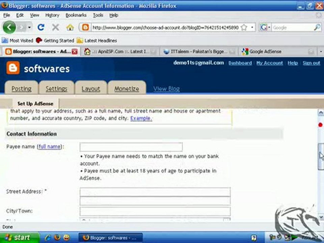324x243 pixels.
Task: Click the page scrollbar down arrow
Action: pos(321,217)
